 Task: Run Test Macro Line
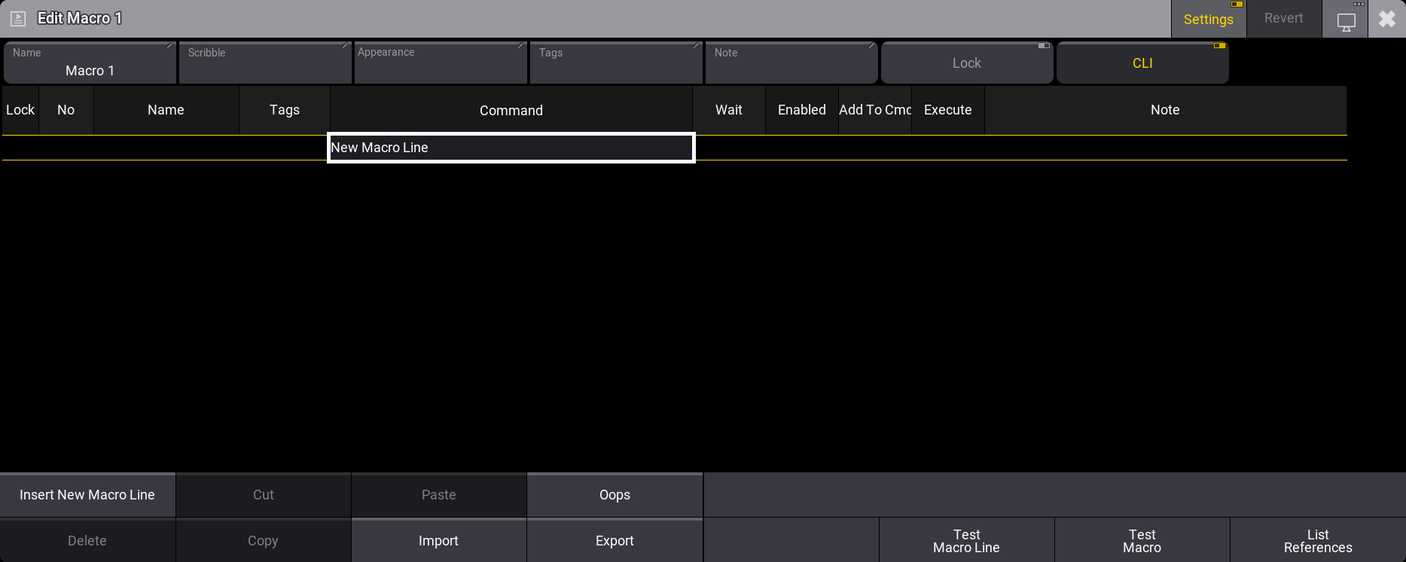click(x=966, y=541)
